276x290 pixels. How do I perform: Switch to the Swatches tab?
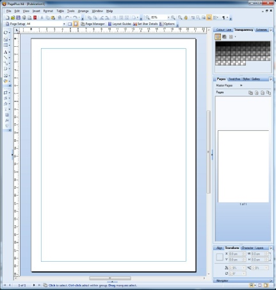tap(234, 79)
